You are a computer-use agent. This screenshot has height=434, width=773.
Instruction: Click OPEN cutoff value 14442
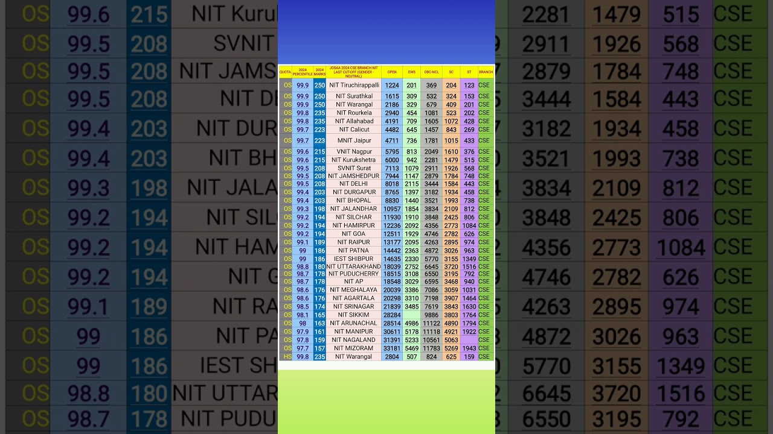(392, 251)
